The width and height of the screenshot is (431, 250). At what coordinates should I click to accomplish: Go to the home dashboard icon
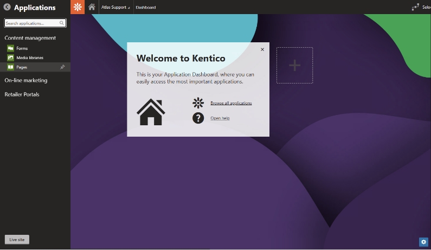[92, 7]
